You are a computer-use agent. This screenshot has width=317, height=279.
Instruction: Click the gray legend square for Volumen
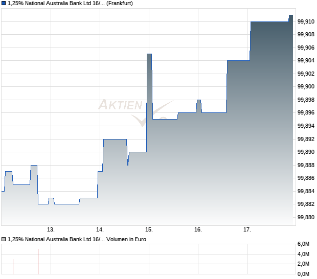coord(4,240)
